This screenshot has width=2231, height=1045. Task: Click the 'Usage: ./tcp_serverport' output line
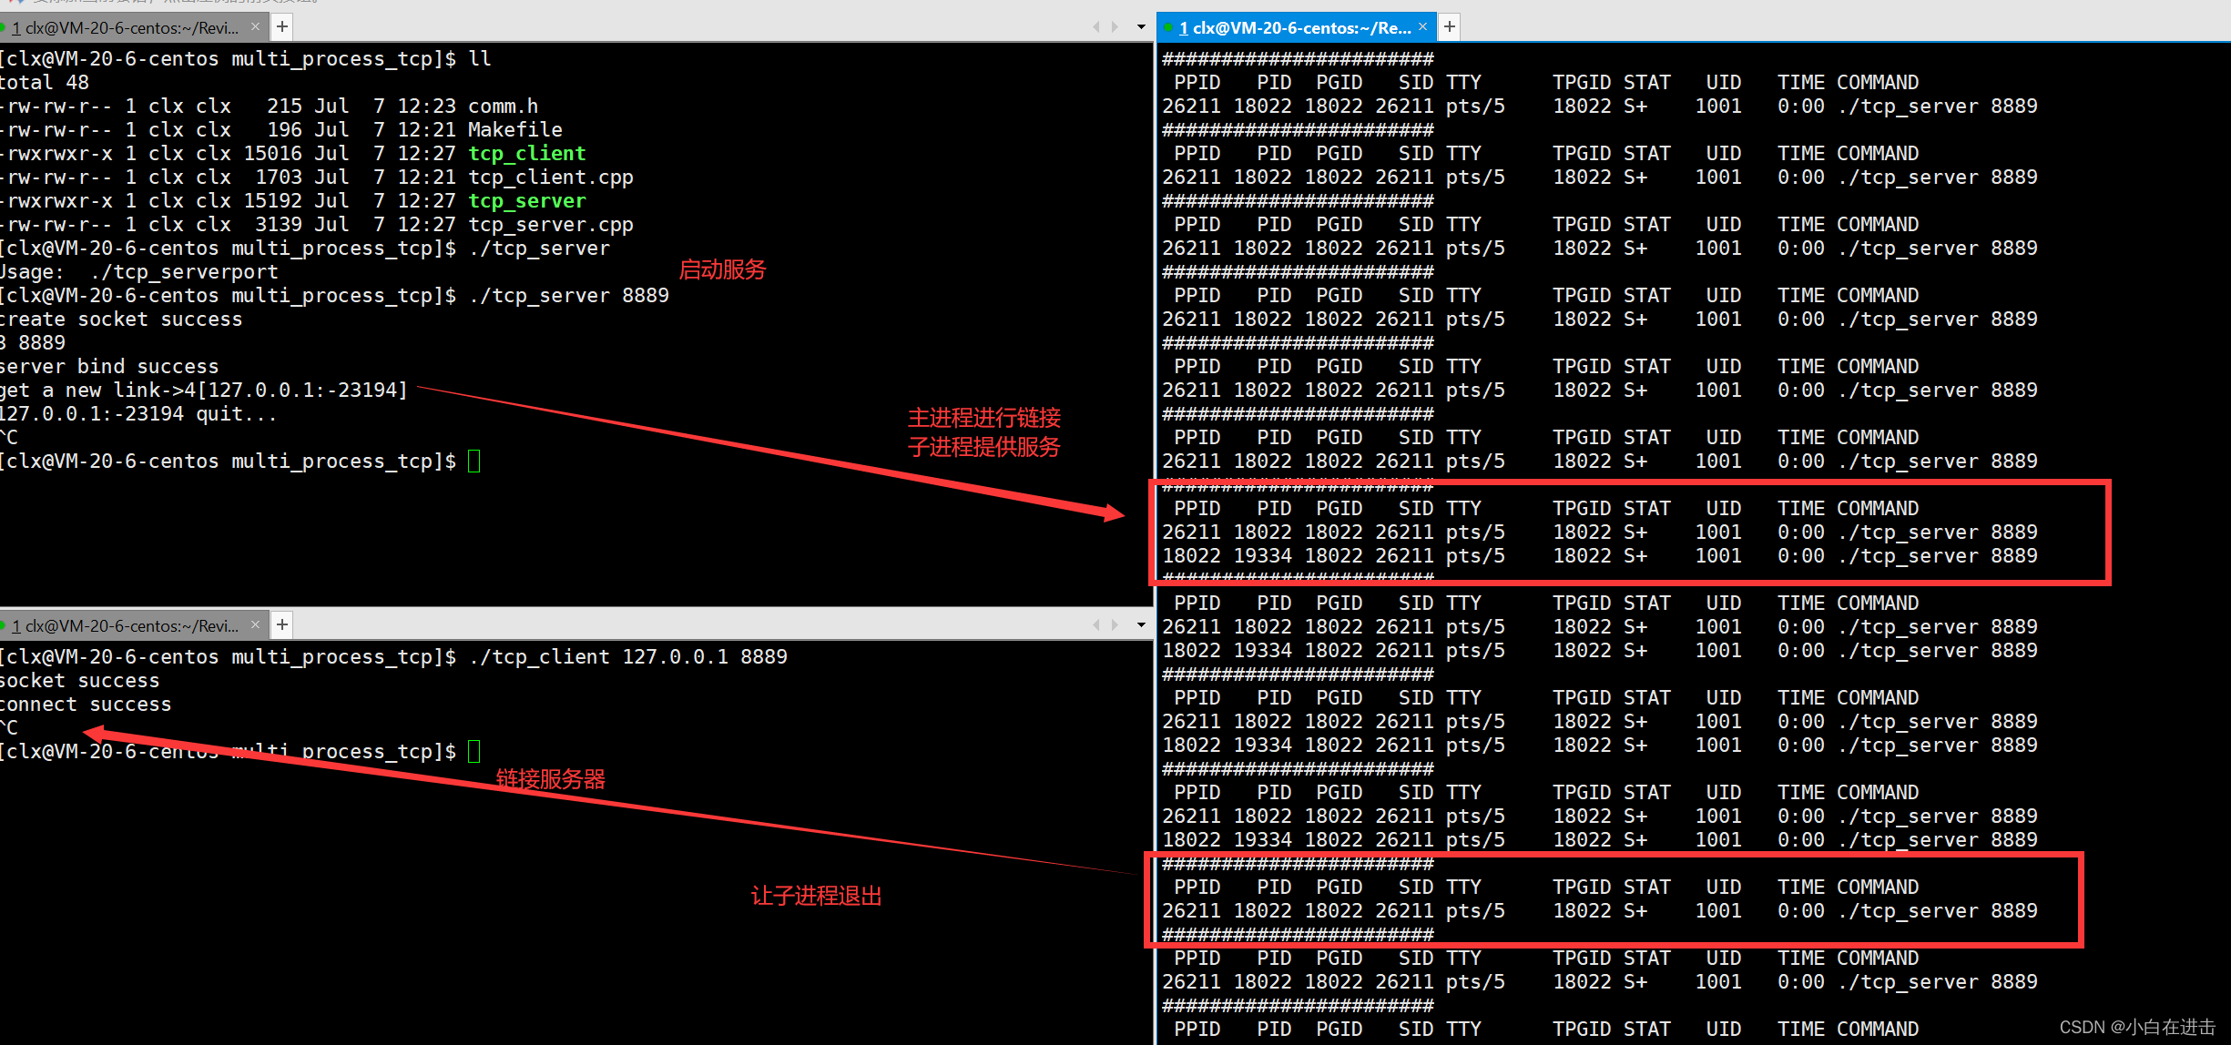point(139,271)
